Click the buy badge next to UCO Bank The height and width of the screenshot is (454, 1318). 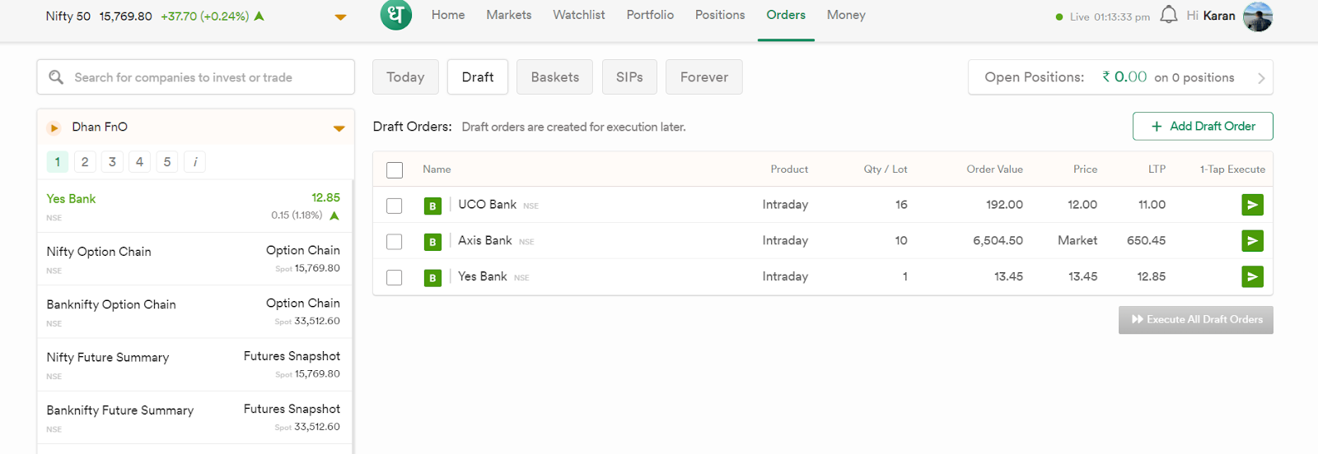coord(432,206)
